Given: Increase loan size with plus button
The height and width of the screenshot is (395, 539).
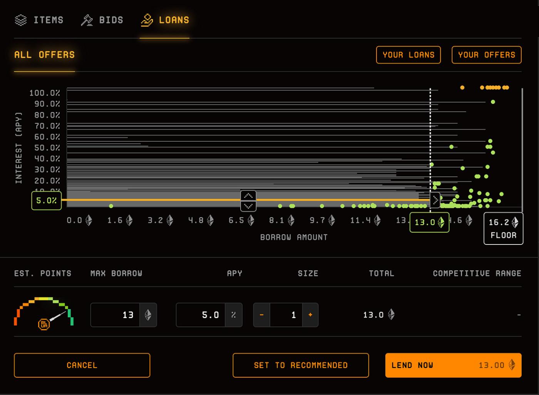Looking at the screenshot, I should 310,315.
